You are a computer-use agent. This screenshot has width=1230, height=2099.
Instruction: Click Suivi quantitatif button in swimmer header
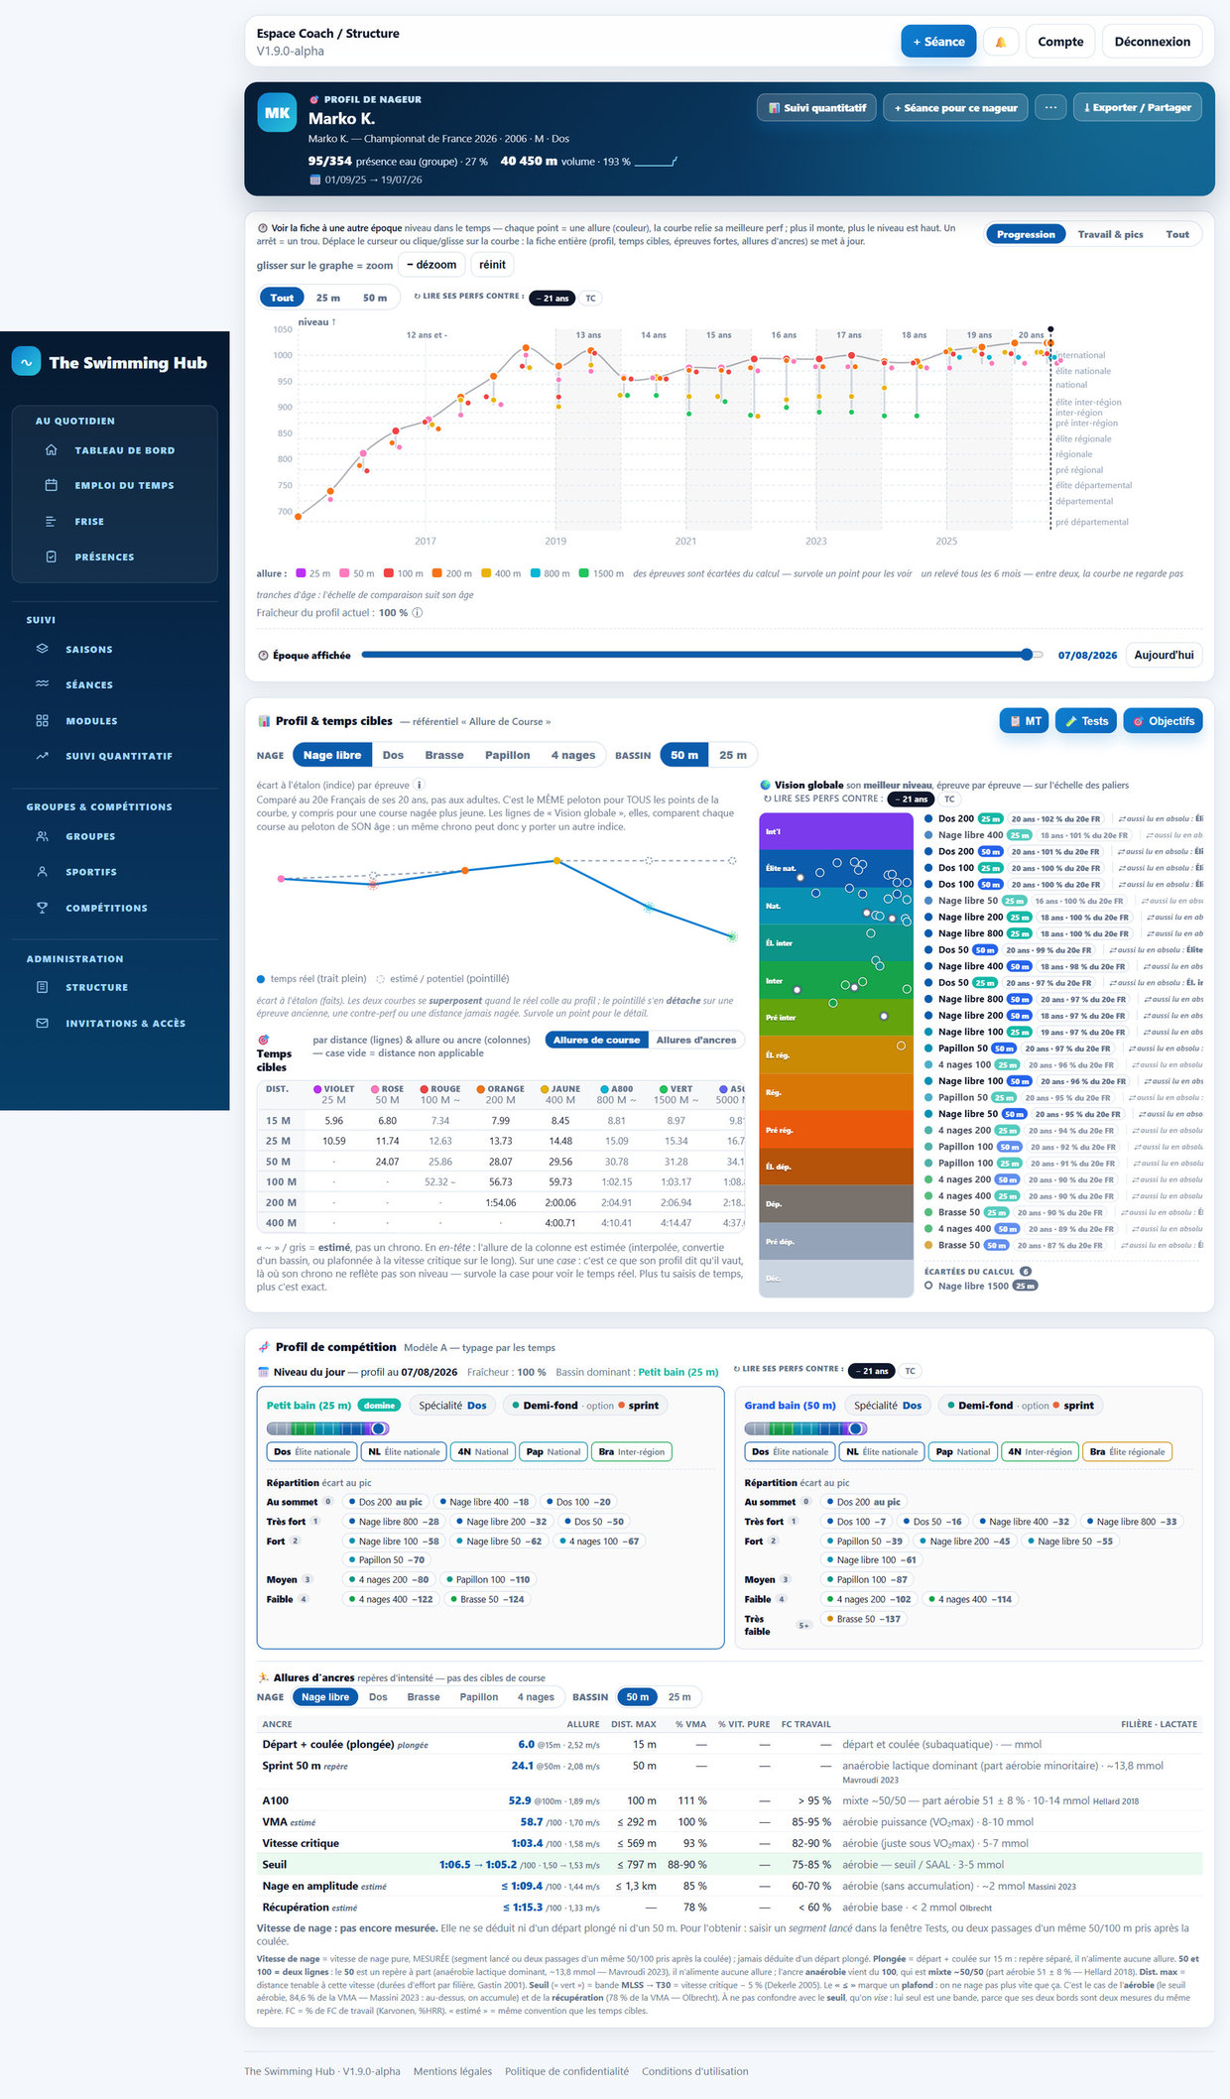point(816,108)
